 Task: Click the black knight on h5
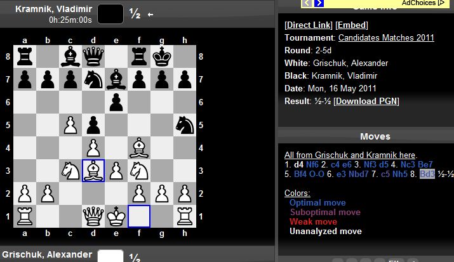tap(185, 124)
